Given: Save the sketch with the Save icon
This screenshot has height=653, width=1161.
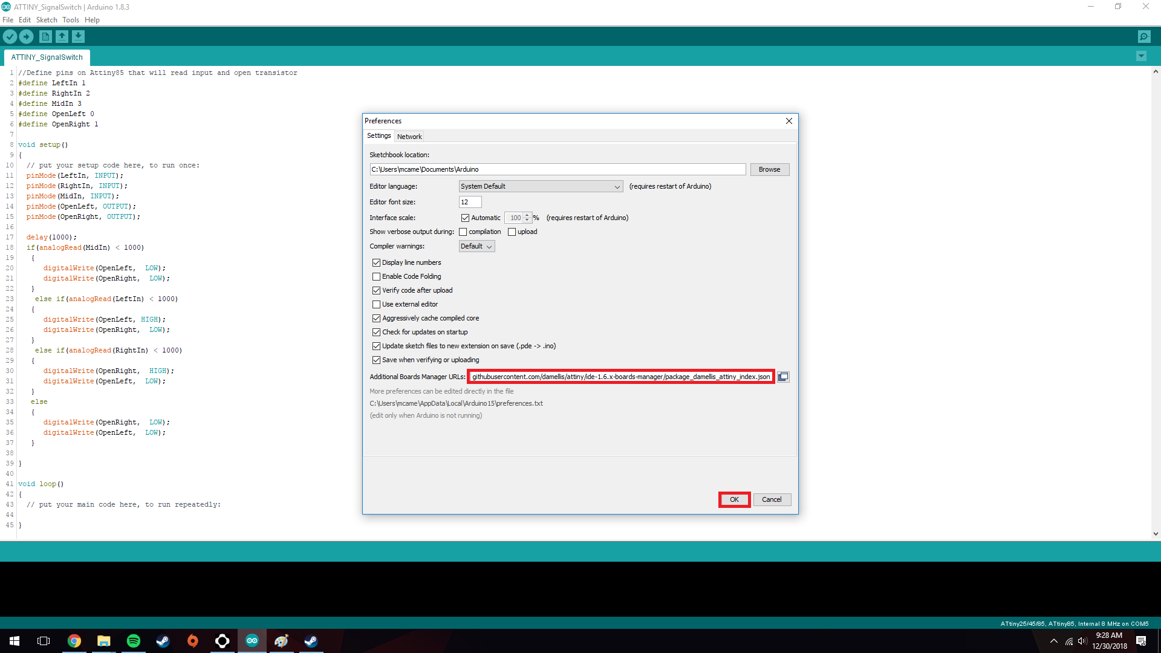Looking at the screenshot, I should point(79,37).
